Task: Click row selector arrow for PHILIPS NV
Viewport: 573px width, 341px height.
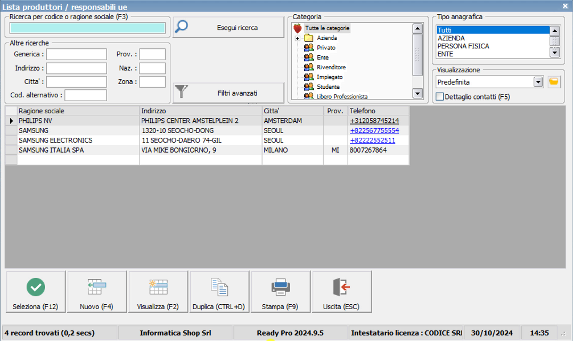Action: [x=11, y=121]
